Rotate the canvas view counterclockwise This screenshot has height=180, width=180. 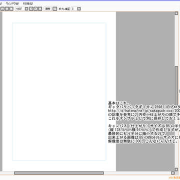tap(31, 9)
